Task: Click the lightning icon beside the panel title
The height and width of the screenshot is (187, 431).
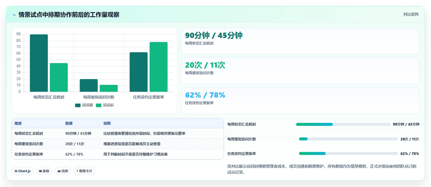Action: pyautogui.click(x=14, y=15)
